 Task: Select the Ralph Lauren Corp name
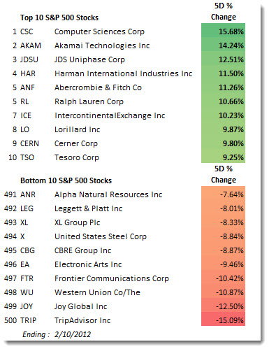tap(89, 101)
